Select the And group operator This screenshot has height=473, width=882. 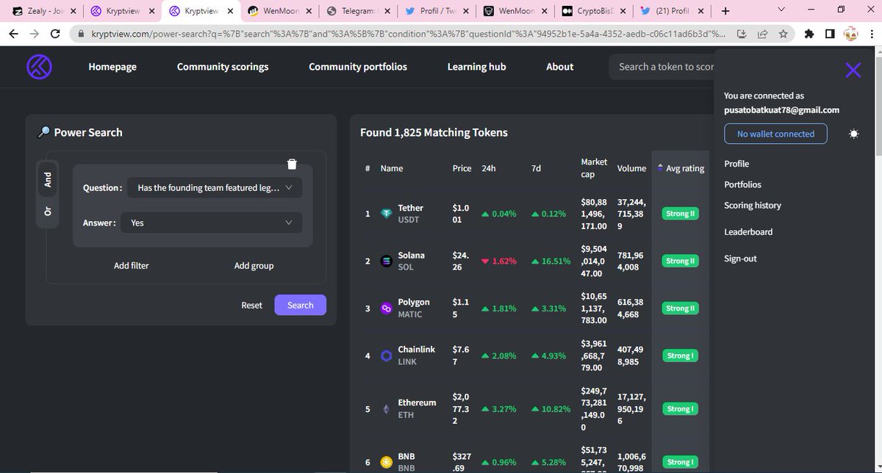(48, 178)
